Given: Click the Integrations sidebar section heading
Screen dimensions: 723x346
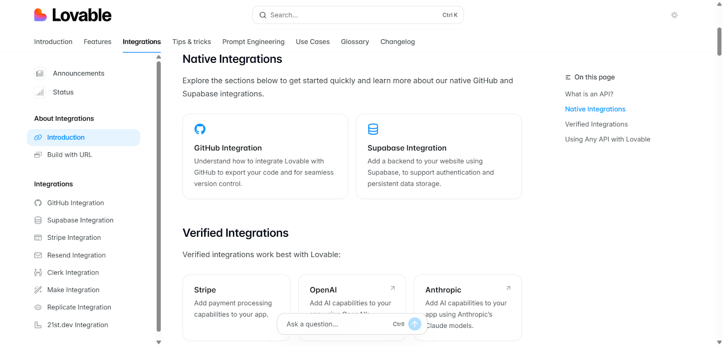Looking at the screenshot, I should point(53,184).
